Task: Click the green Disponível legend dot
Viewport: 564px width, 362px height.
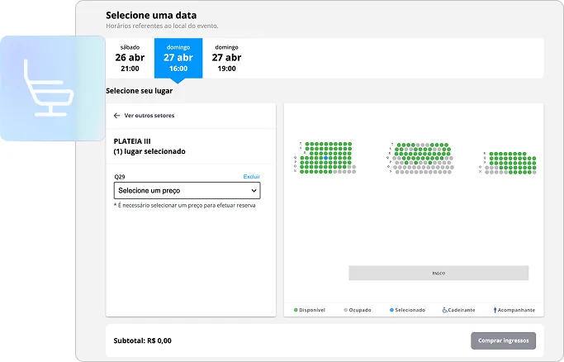Action: tap(296, 310)
